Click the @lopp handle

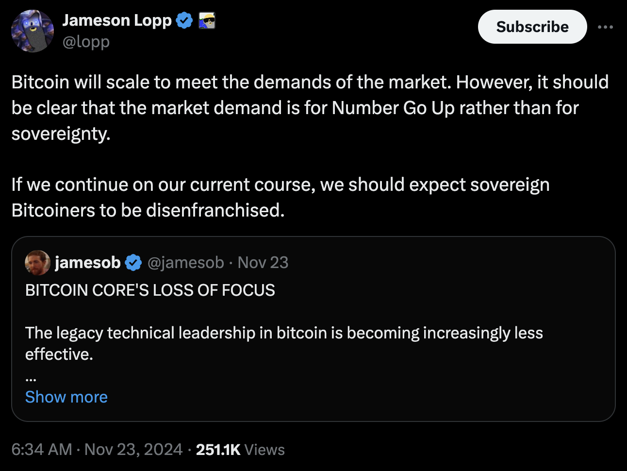[86, 42]
